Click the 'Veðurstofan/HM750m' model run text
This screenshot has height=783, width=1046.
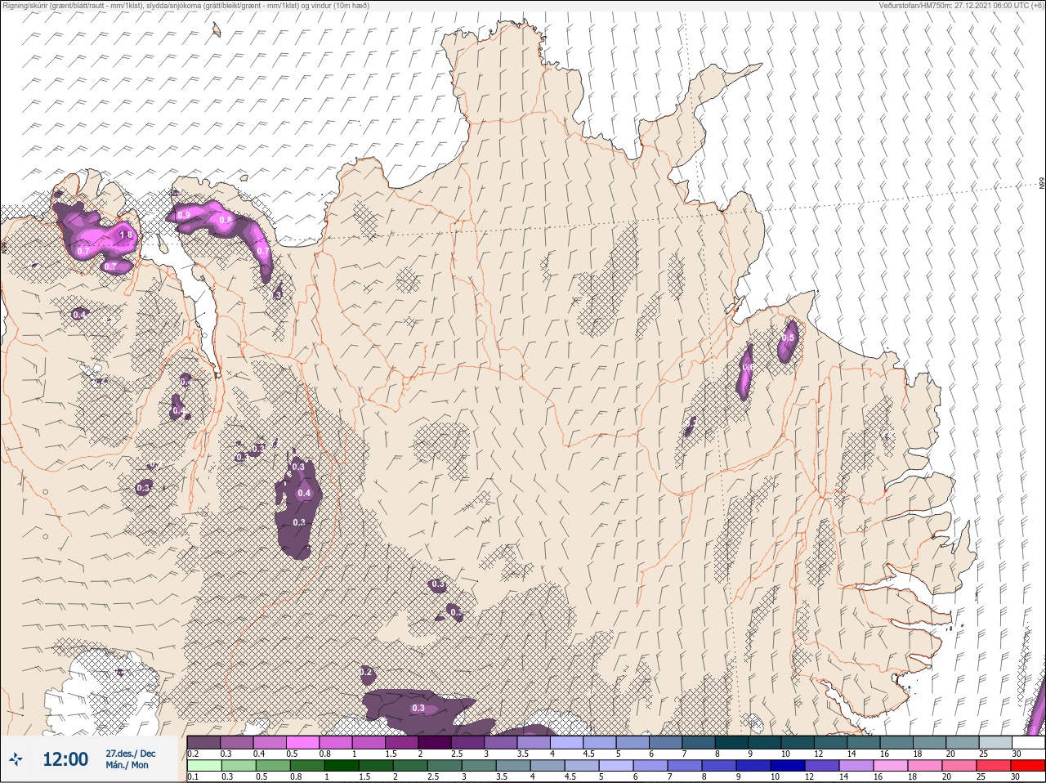[962, 6]
